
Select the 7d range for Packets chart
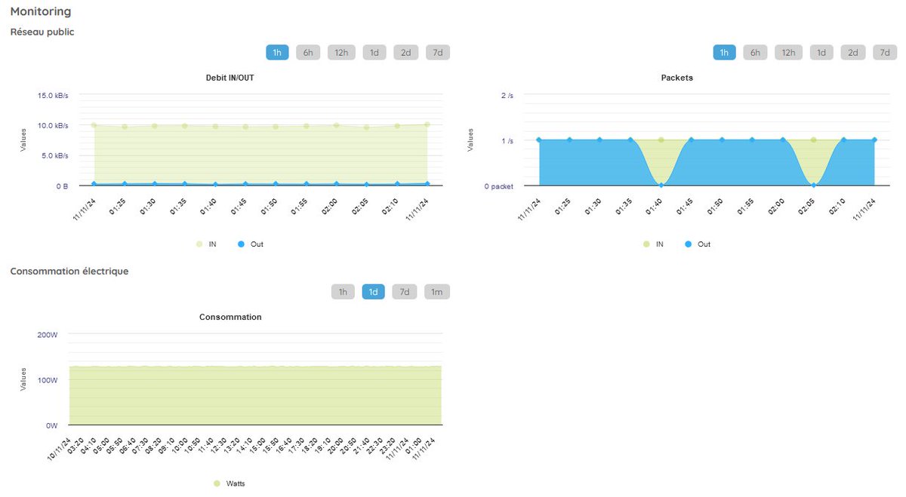click(x=884, y=52)
